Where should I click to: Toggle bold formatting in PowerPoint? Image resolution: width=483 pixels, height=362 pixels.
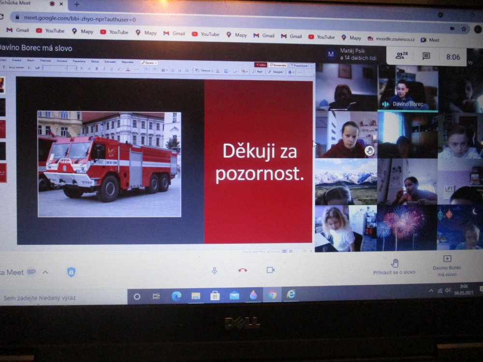[97, 69]
